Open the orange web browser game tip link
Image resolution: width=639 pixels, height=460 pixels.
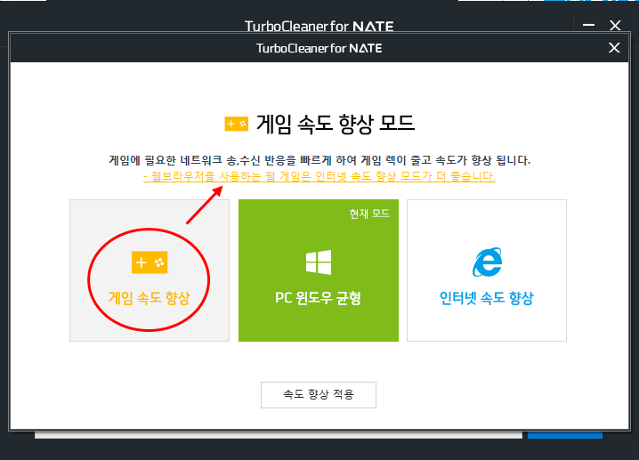pos(319,176)
